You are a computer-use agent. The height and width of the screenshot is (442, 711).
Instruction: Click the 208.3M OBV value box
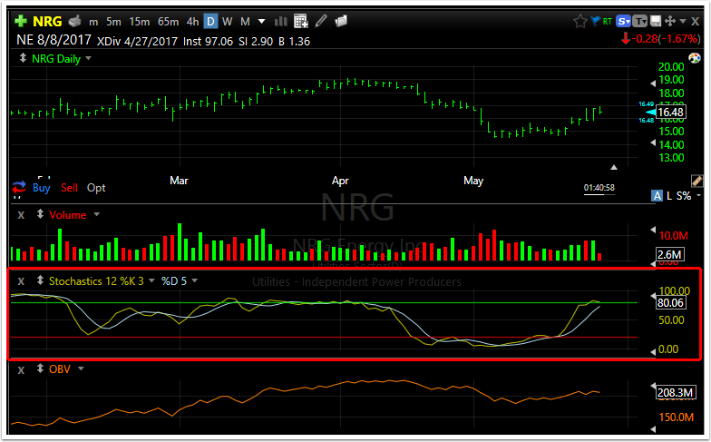coord(675,392)
